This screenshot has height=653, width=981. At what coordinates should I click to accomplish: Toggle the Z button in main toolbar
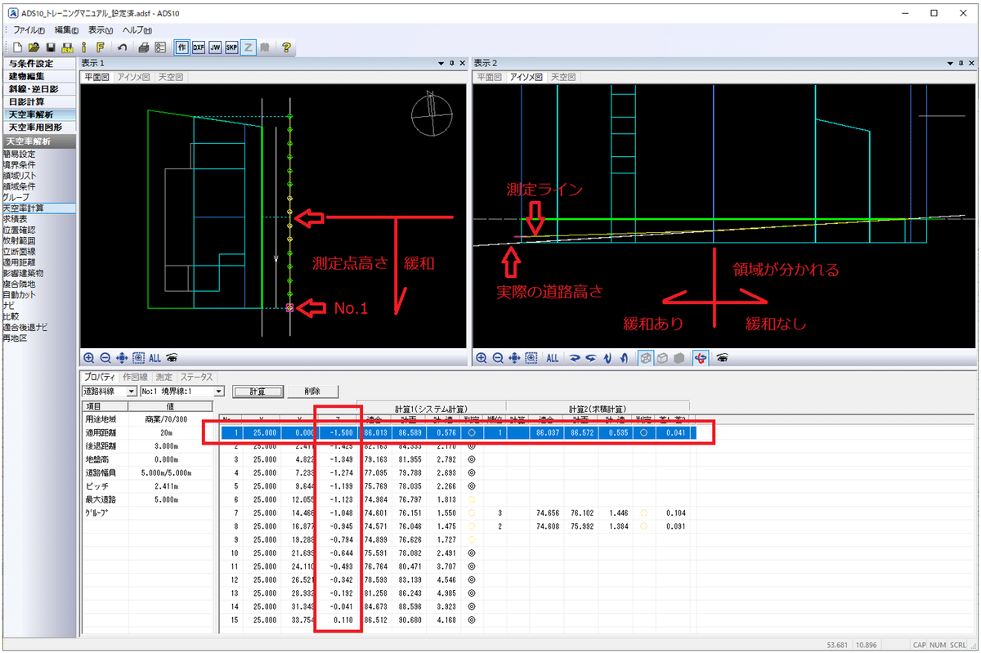coord(249,47)
